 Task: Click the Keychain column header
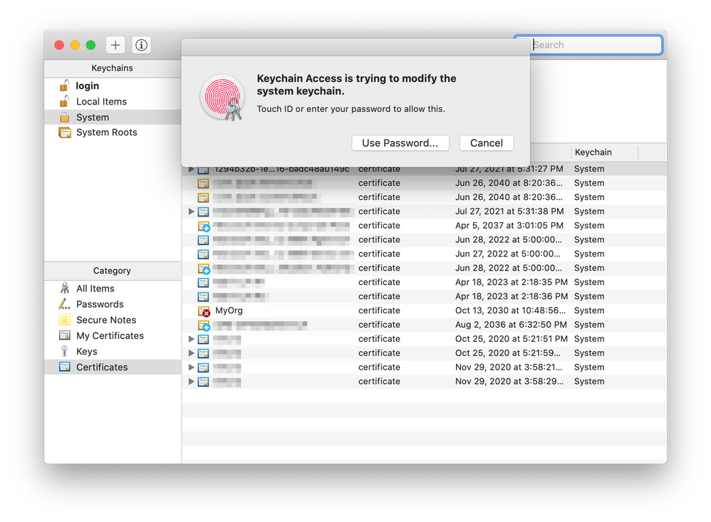click(x=593, y=152)
